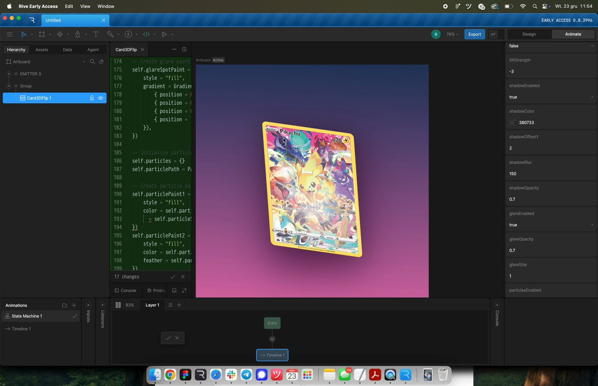Choose the Artboard frame tool
This screenshot has width=598, height=386.
tap(42, 34)
